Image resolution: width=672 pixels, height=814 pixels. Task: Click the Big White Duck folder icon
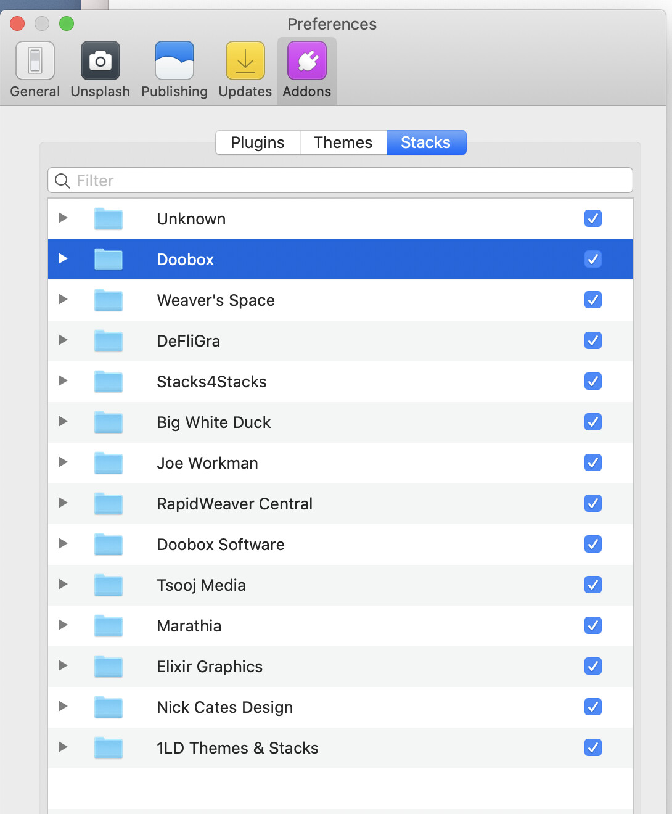(x=109, y=422)
